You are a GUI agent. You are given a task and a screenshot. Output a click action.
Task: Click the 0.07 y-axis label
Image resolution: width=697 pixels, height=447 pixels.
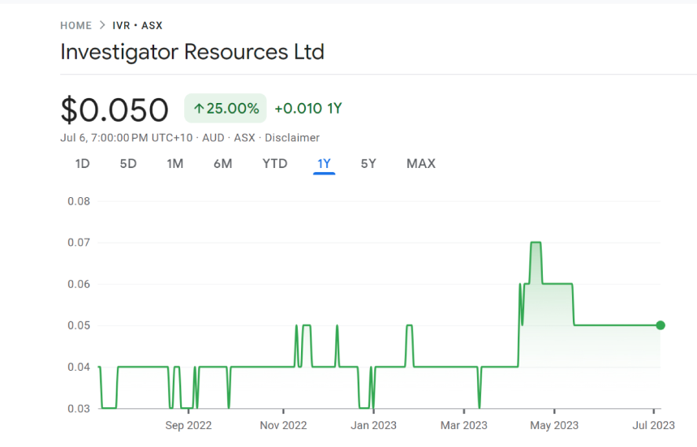(x=79, y=243)
